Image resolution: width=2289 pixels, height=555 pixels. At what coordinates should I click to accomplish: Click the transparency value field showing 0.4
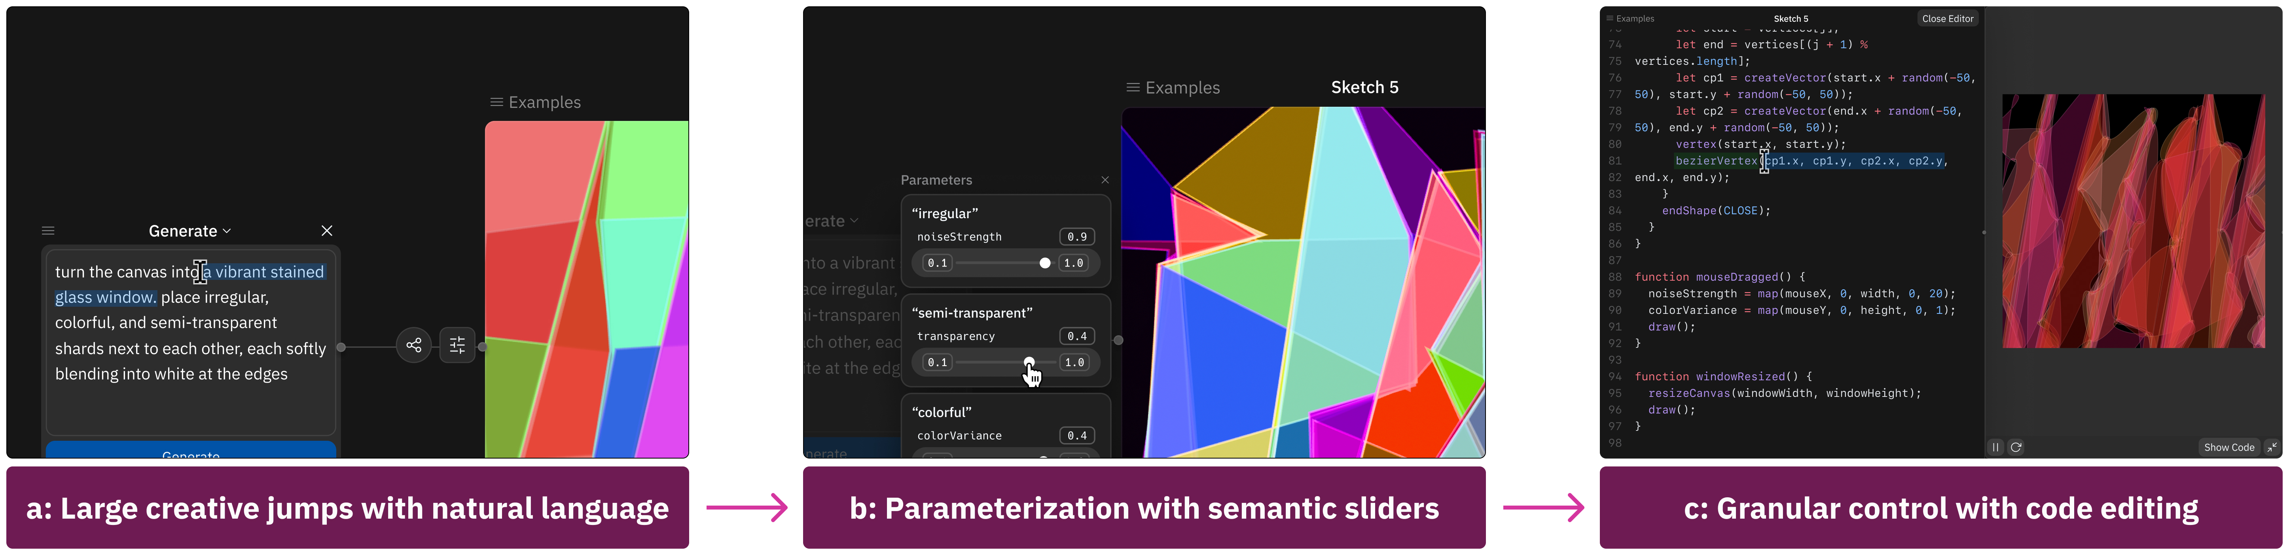1077,336
